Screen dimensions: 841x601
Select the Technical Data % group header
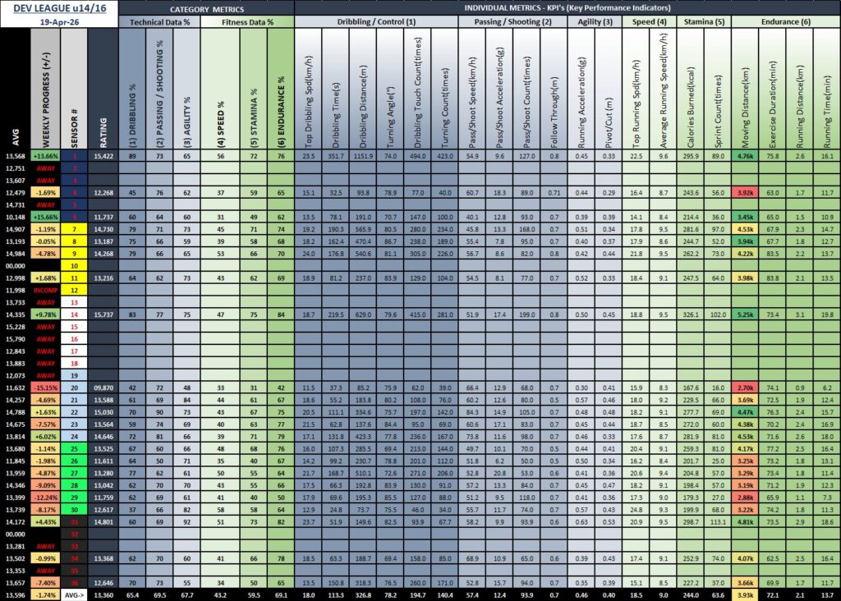point(160,22)
